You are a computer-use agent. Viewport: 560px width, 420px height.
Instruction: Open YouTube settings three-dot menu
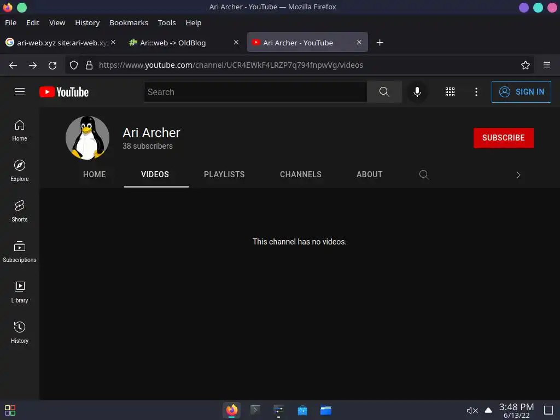point(476,92)
